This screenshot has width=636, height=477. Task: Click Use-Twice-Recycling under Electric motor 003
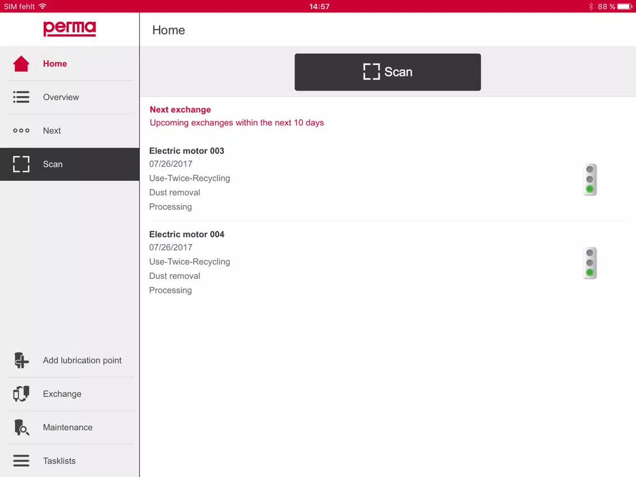tap(189, 178)
